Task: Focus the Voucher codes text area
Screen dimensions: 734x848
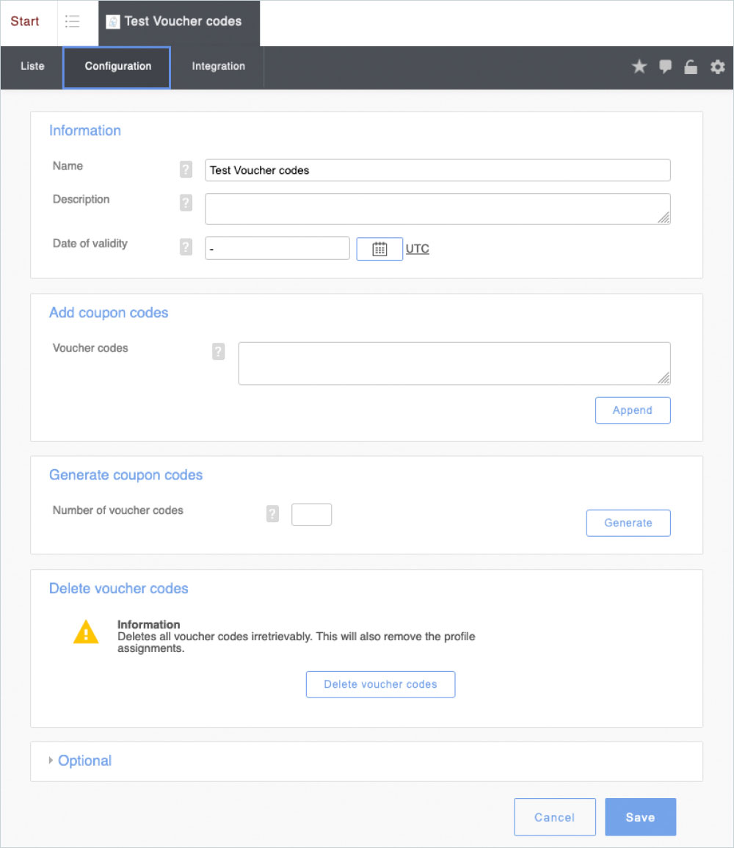Action: coord(454,363)
